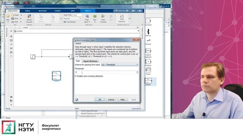Expand the Save button arrow
243x136 pixels.
(21, 19)
